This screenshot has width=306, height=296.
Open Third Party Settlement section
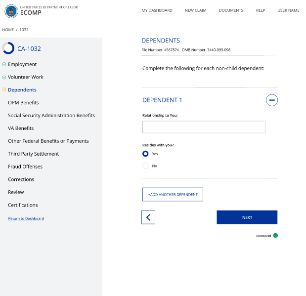tap(33, 154)
